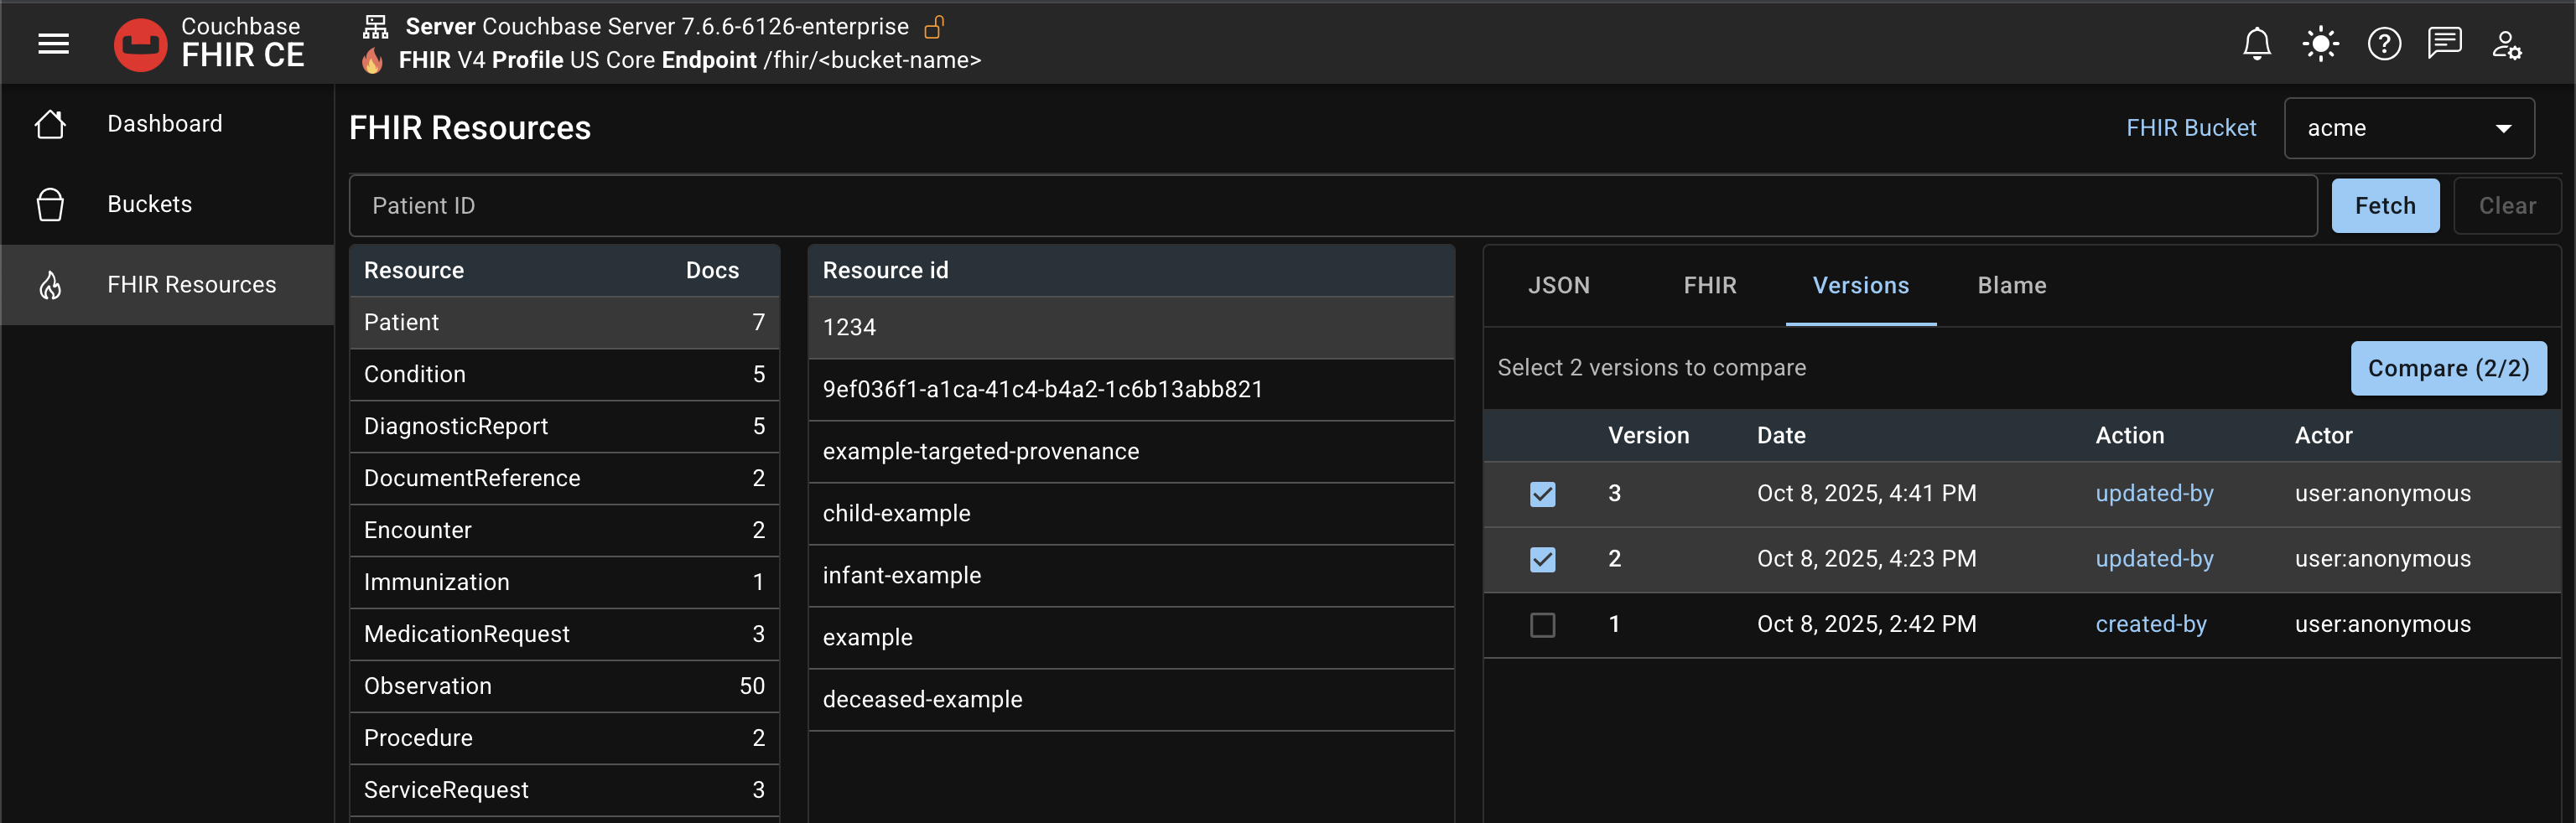The width and height of the screenshot is (2576, 823).
Task: Click the Couchbase logo icon
Action: pyautogui.click(x=140, y=44)
